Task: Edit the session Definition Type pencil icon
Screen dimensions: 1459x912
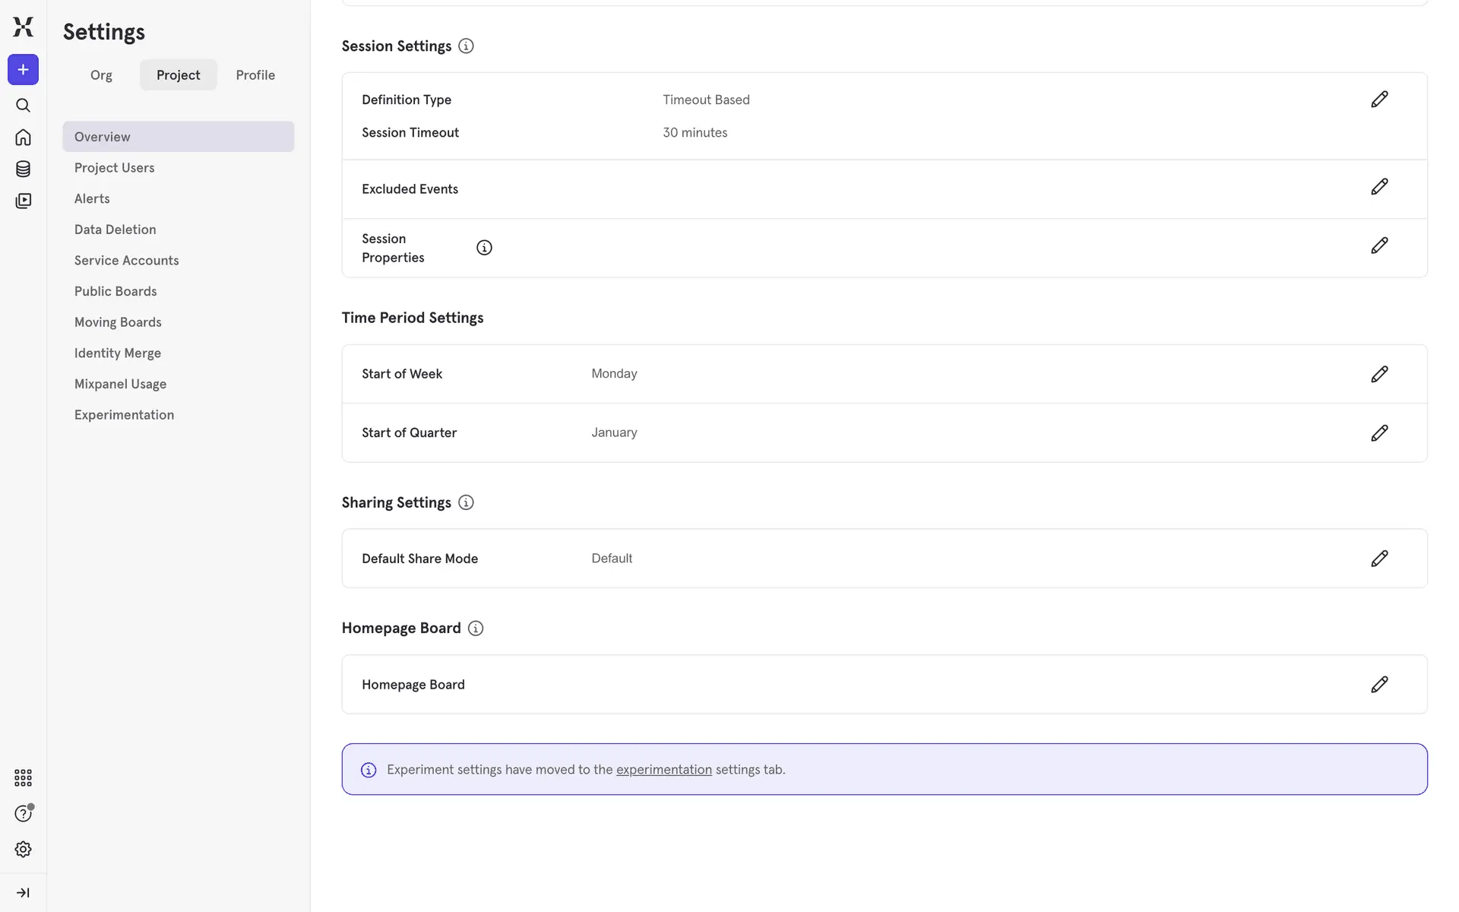Action: point(1379,100)
